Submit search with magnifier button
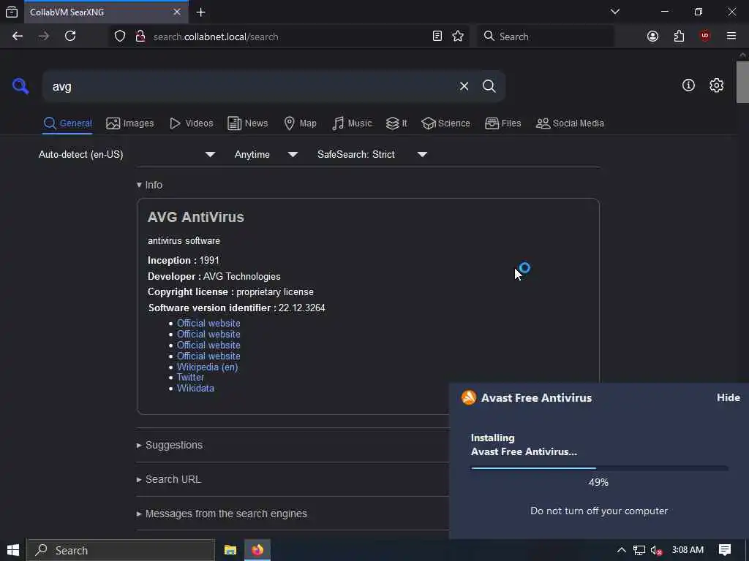Image resolution: width=749 pixels, height=561 pixels. tap(489, 86)
